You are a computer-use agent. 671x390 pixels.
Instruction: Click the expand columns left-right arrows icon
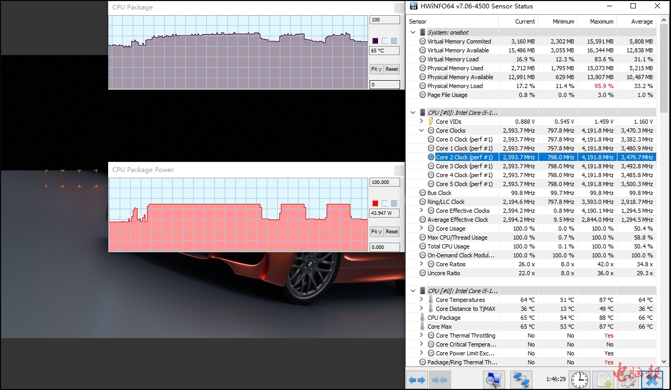tap(417, 380)
